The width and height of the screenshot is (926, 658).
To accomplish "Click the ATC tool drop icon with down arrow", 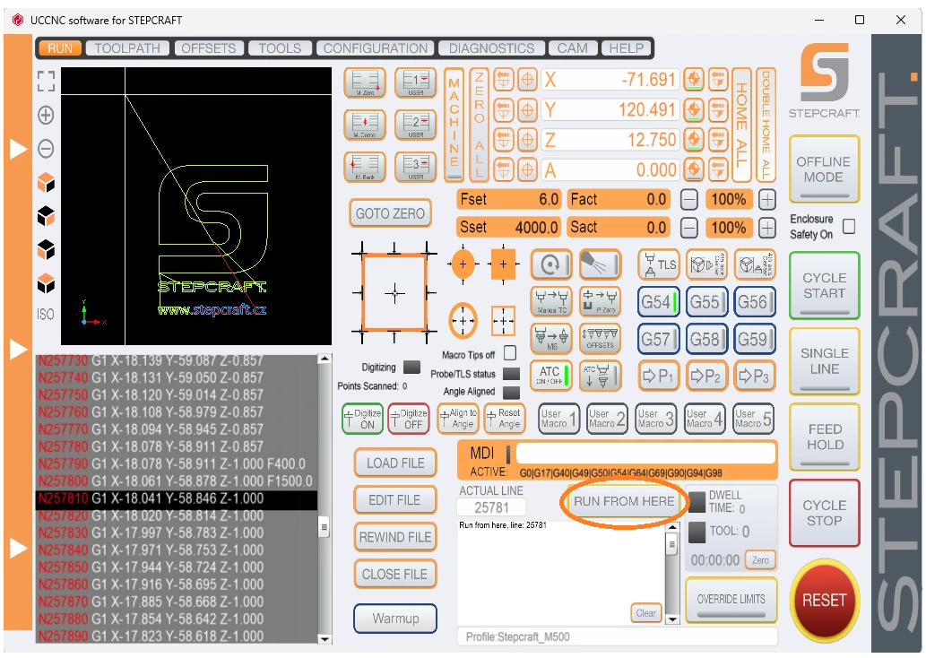I will (600, 376).
